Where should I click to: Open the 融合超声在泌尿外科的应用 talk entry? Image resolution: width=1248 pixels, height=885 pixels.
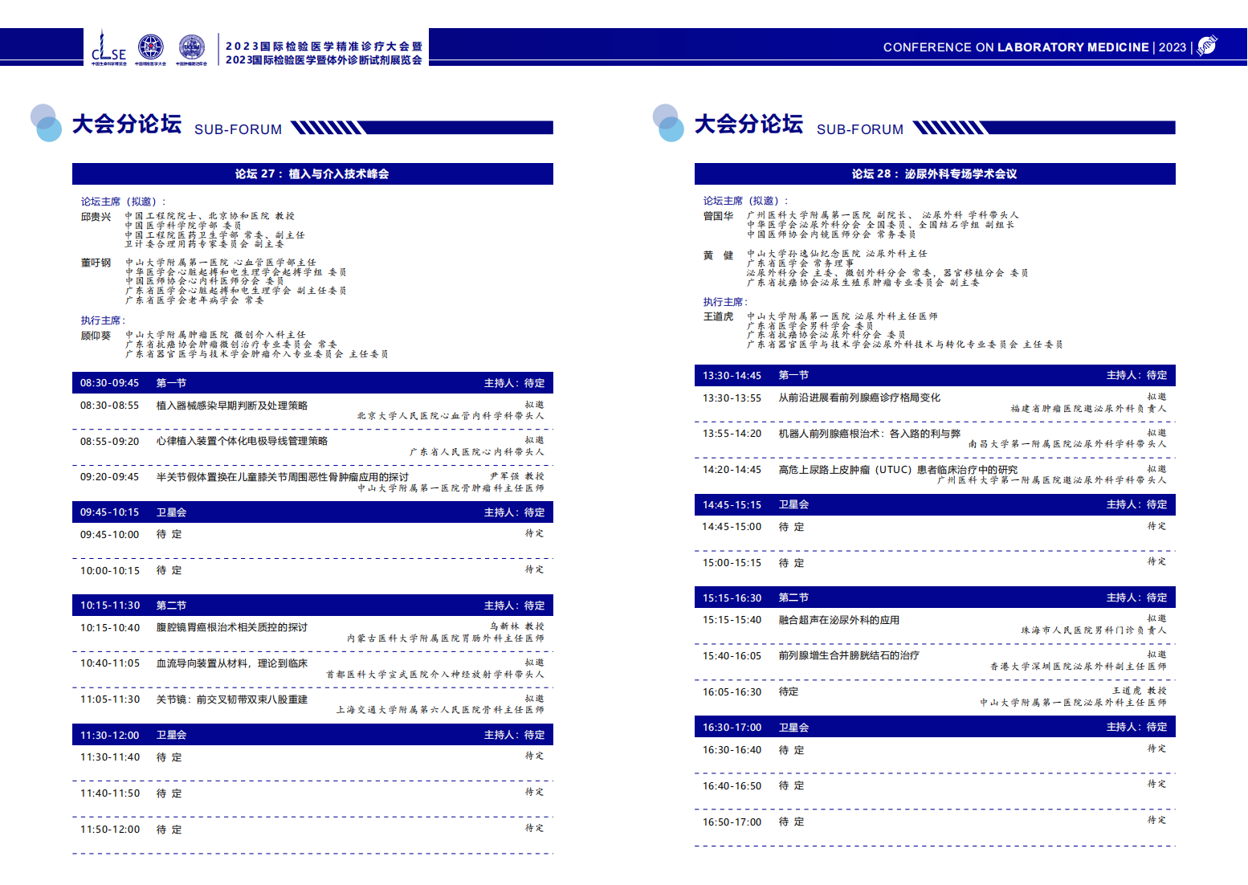point(838,620)
